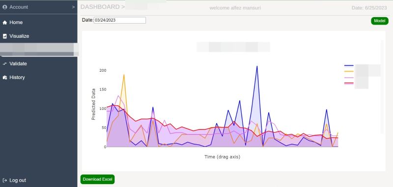The image size is (393, 187).
Task: Click the Visualize chart icon
Action: click(4, 36)
